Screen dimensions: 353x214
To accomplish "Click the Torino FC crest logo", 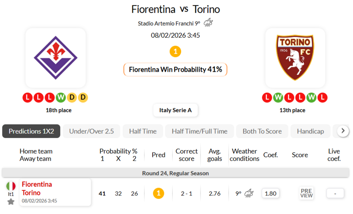I will [x=295, y=57].
